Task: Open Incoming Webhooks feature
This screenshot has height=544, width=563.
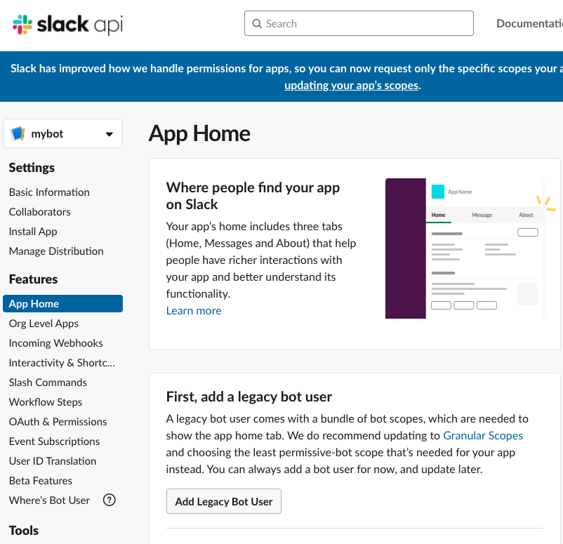Action: (x=56, y=343)
